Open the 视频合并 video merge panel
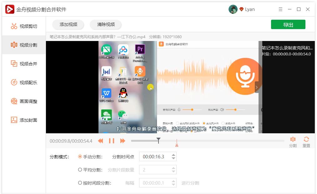Screen dimensions: 317x194 23,64
